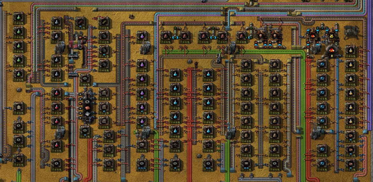The width and height of the screenshot is (373, 182).
Task: Select the bottom assembler with red ring icon
Action: tap(350, 164)
